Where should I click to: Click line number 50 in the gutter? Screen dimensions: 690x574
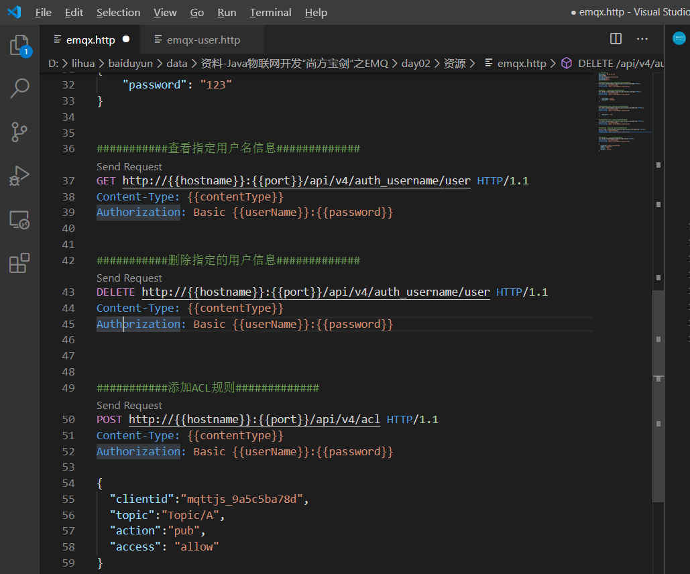click(x=68, y=420)
